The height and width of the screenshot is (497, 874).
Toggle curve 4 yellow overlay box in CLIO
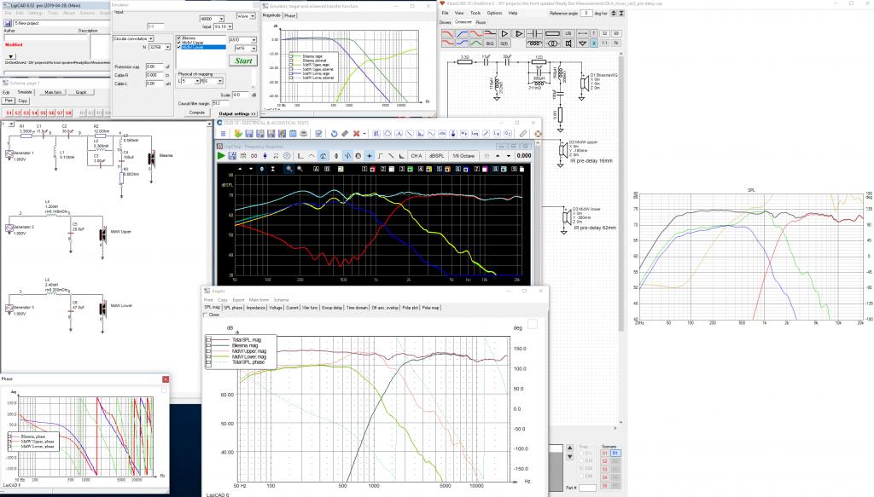(428, 169)
